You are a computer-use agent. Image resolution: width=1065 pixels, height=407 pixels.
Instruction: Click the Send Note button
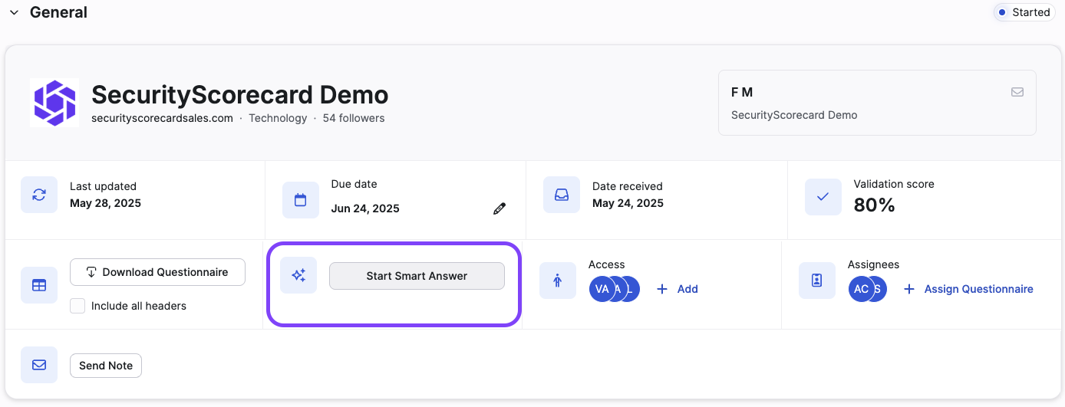106,366
